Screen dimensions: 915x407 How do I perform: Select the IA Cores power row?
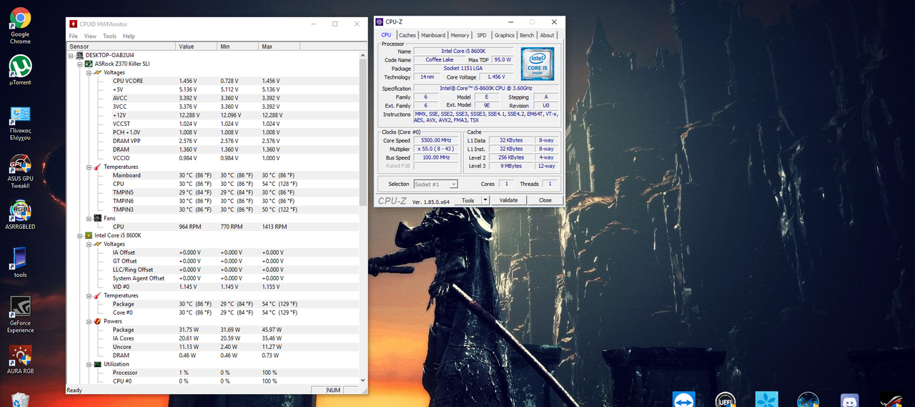pyautogui.click(x=212, y=338)
